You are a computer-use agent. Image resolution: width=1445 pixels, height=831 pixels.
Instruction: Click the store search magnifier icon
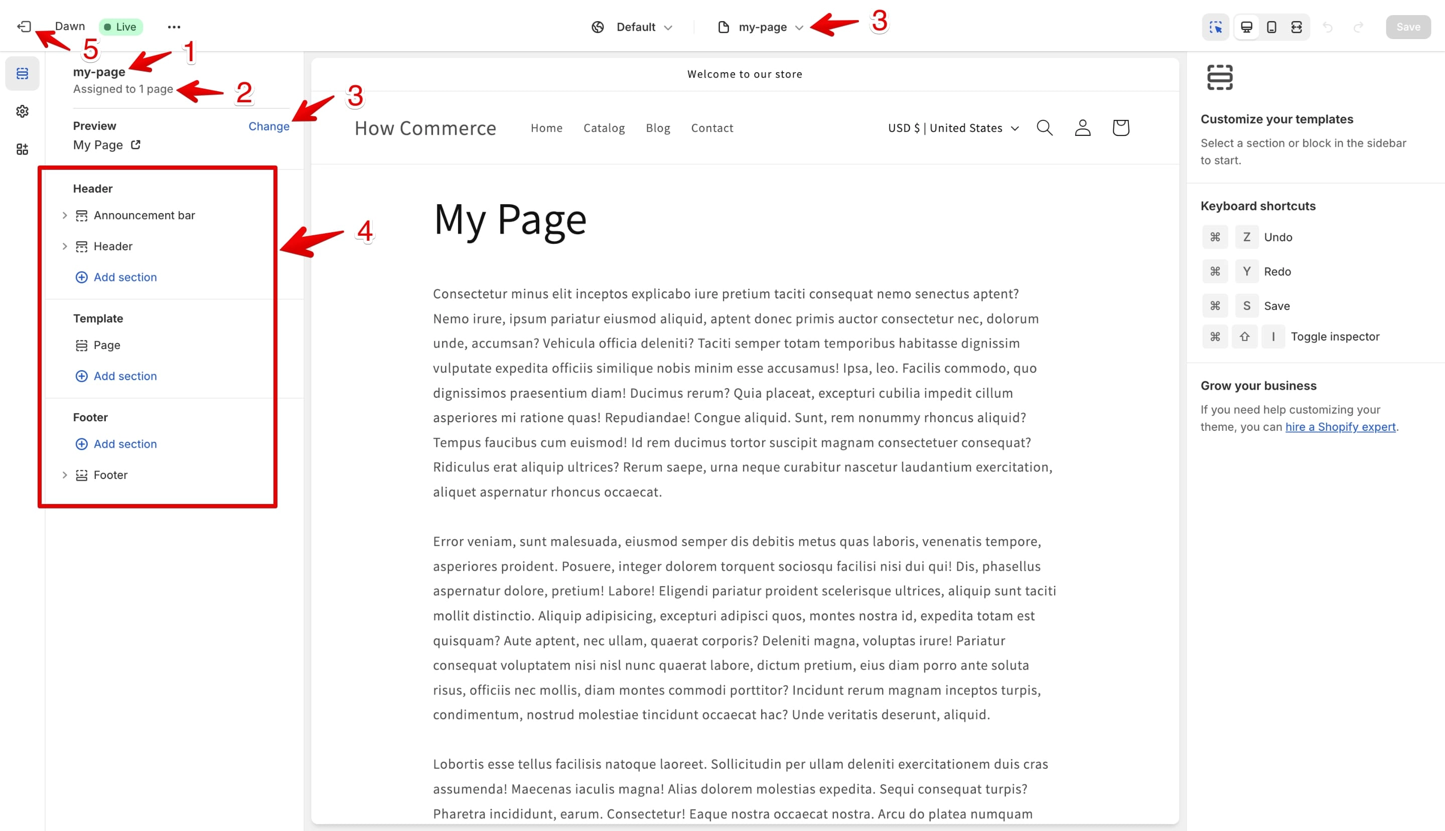(x=1045, y=128)
